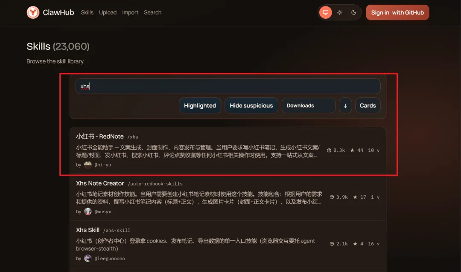The image size is (461, 272).
Task: Reverse sort direction with the arrow button
Action: click(345, 105)
